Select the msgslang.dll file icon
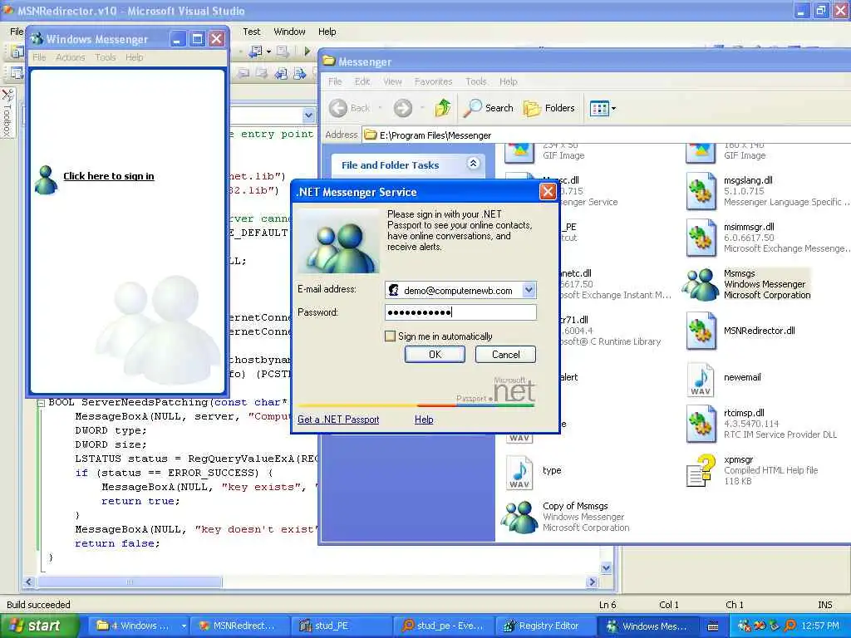851x638 pixels. pos(701,190)
